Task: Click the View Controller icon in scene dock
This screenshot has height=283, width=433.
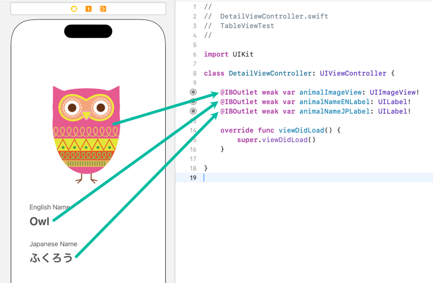Action: coord(74,9)
